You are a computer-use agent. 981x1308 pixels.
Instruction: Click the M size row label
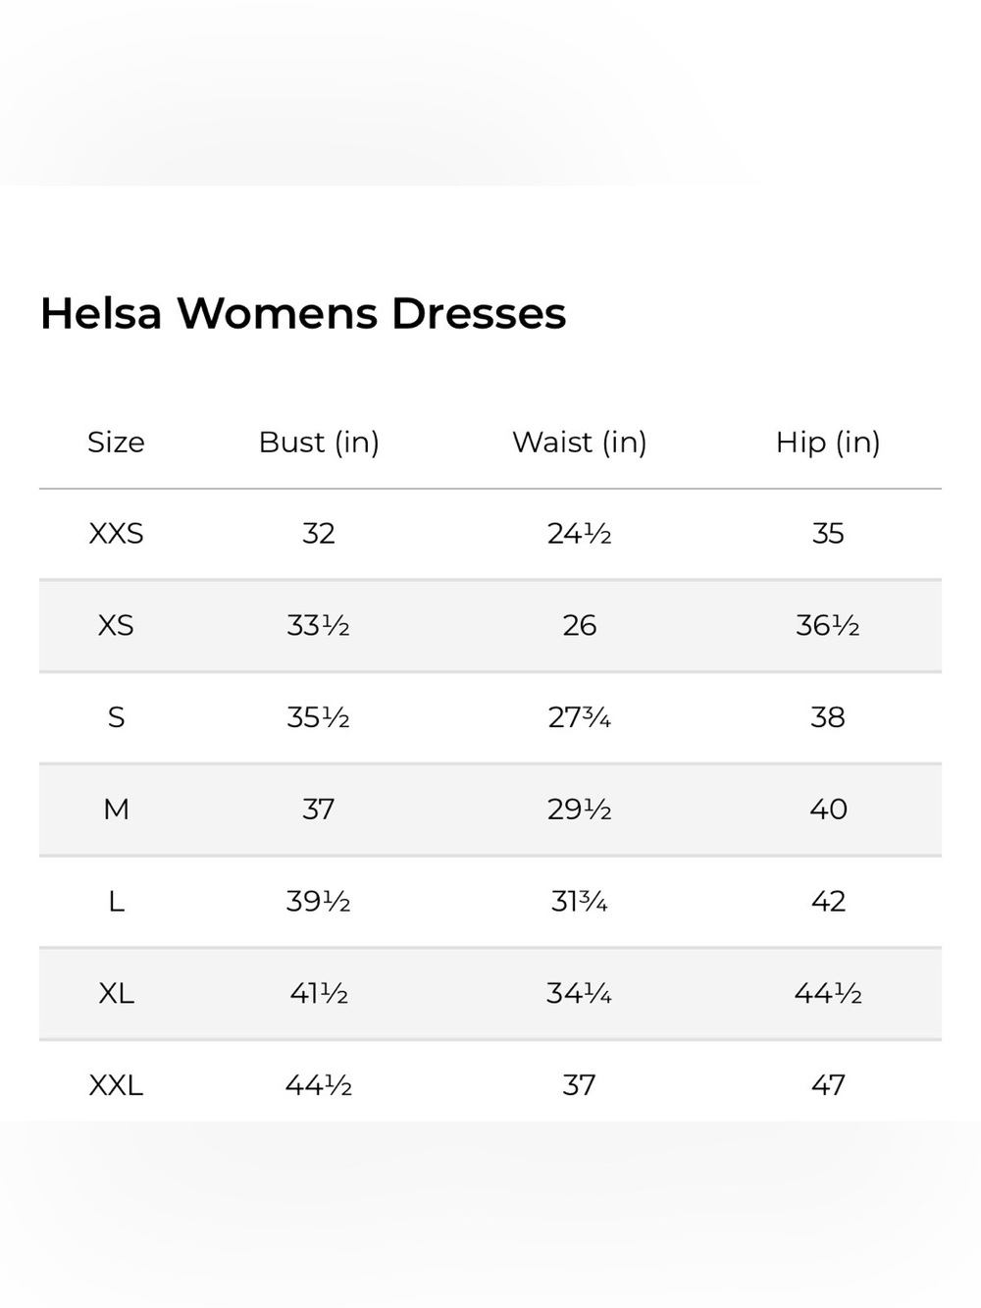tap(116, 810)
